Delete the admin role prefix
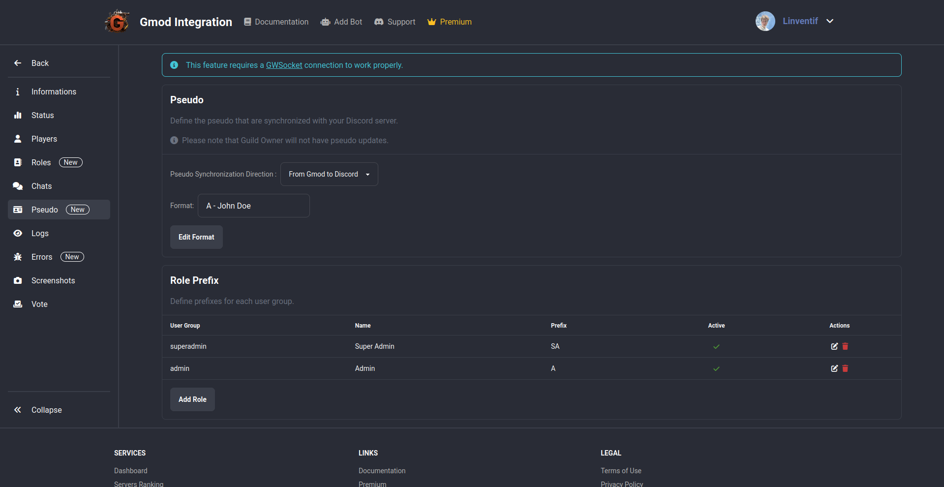This screenshot has width=944, height=487. coord(845,368)
